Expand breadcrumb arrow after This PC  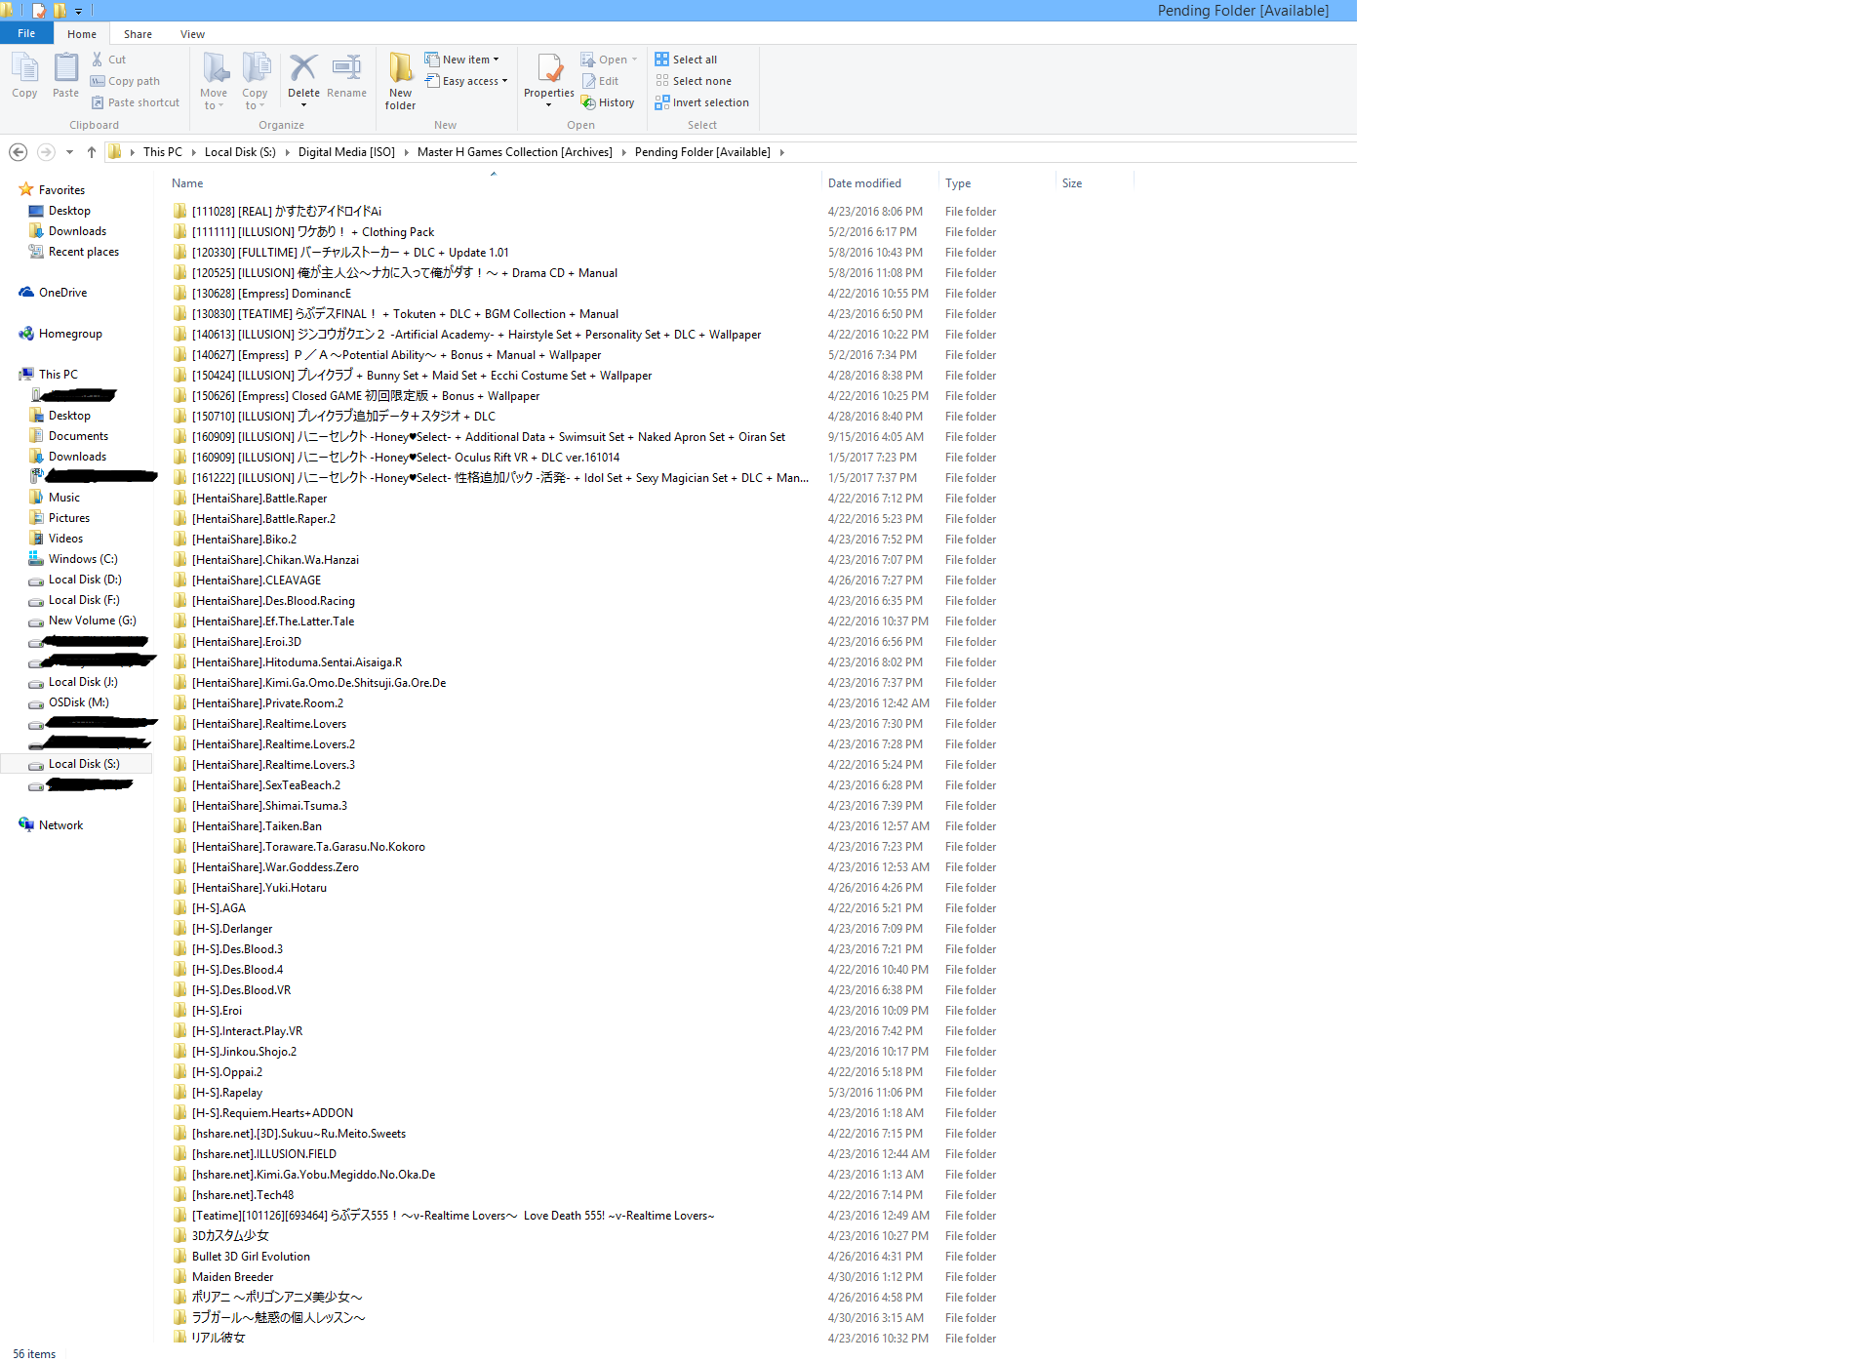coord(193,152)
